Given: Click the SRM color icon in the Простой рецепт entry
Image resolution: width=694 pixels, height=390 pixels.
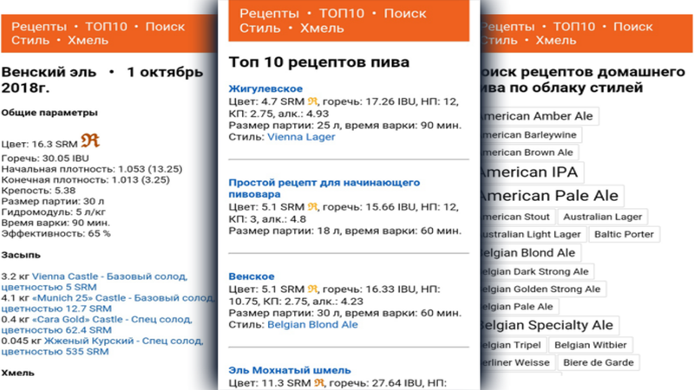Looking at the screenshot, I should point(312,207).
